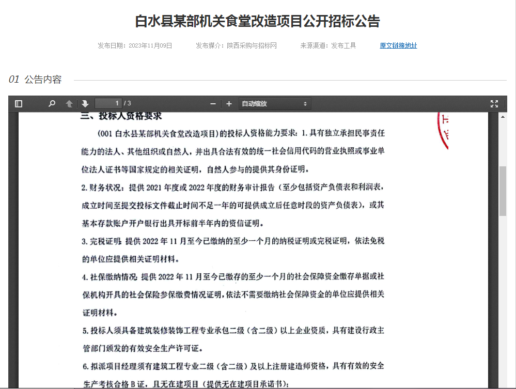Click the scrollbar up arrow
The height and width of the screenshot is (389, 516).
click(503, 117)
